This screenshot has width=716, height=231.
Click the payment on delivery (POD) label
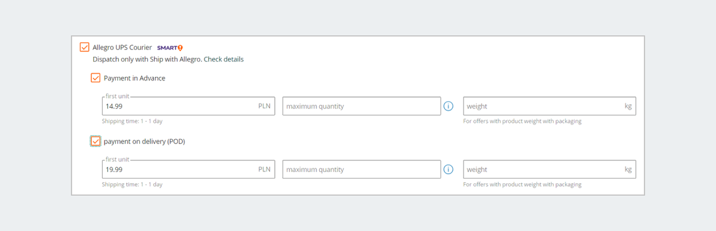(x=144, y=141)
